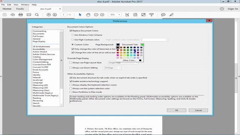Activate the Hand pan tool
Viewport: 240px width, 135px height.
coord(88,15)
